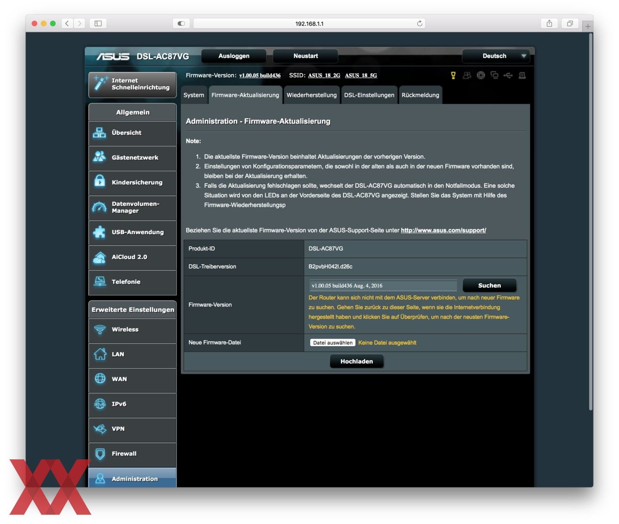Open Übersicht network map
Screen dimensions: 619x524
[x=132, y=133]
